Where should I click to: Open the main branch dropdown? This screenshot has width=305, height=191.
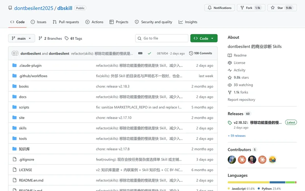coord(22,38)
